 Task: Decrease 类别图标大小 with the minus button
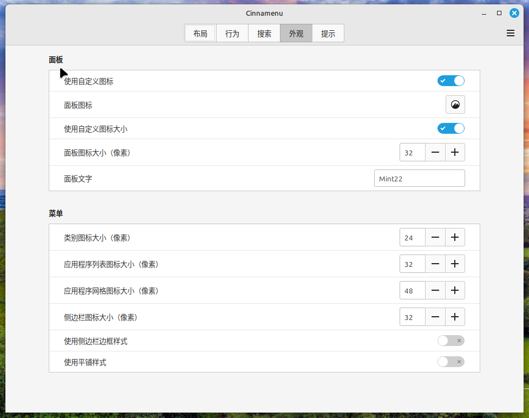[x=435, y=237]
